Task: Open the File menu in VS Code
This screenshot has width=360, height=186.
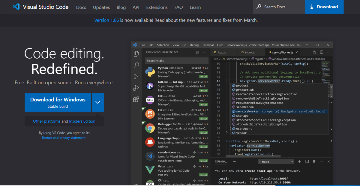Action: click(142, 45)
